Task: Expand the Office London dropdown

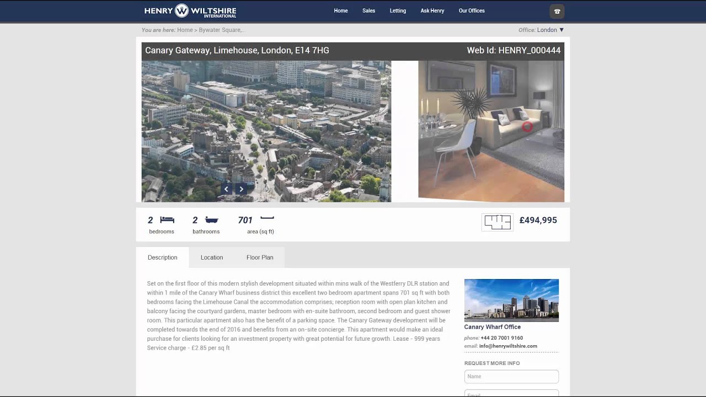Action: [x=550, y=30]
